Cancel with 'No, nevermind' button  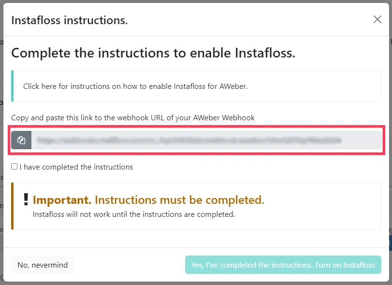coord(43,265)
